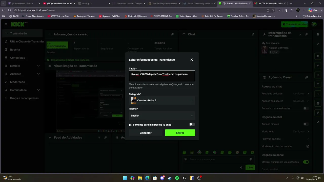Save stream info with Salvar button
This screenshot has width=324, height=182.
180,133
